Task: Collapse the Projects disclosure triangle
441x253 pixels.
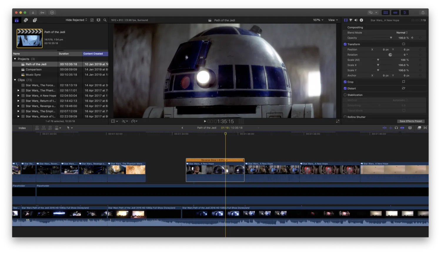Action: tap(15, 59)
